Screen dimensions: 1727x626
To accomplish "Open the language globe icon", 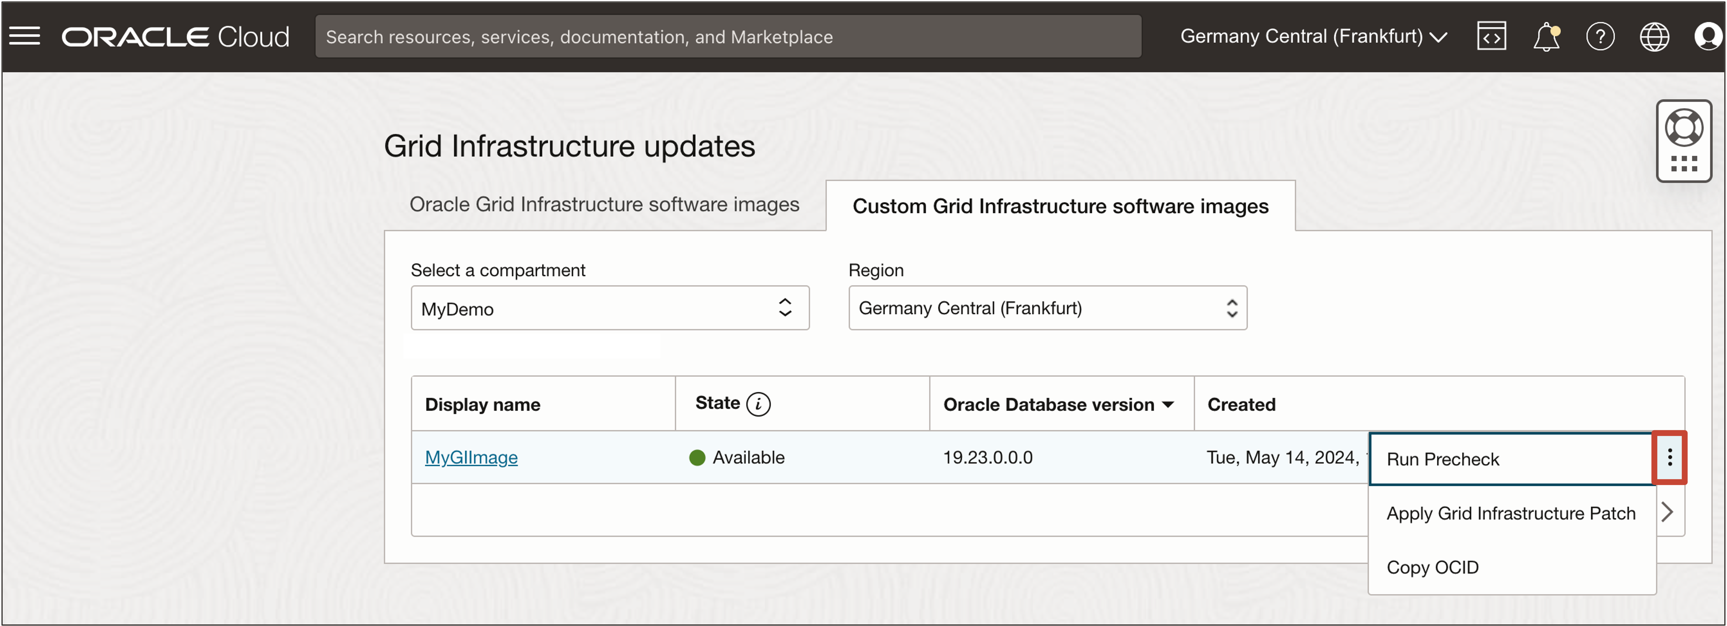I will click(1654, 36).
